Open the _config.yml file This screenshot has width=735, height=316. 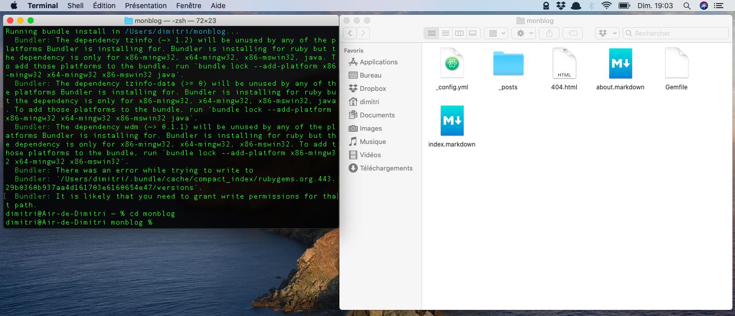pyautogui.click(x=452, y=63)
